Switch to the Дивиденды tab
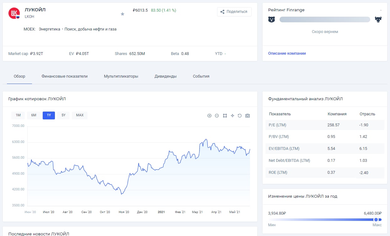390x236 pixels. click(165, 76)
